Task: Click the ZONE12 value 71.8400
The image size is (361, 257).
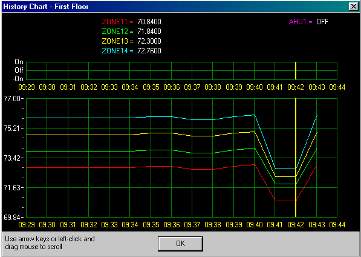Action: 149,32
